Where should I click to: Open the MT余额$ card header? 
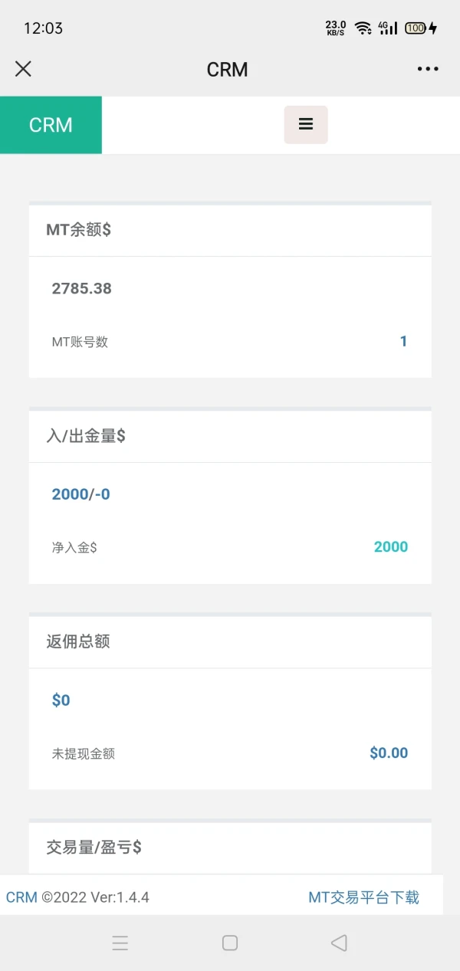click(78, 229)
